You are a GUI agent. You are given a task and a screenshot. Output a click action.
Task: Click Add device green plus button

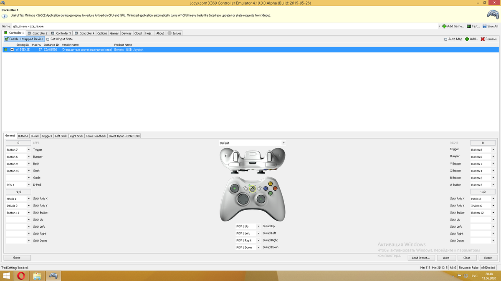pyautogui.click(x=471, y=39)
